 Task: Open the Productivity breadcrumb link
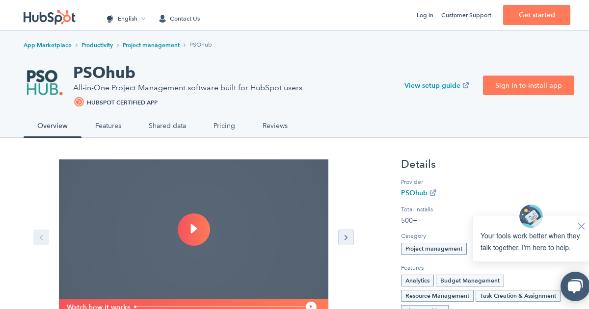[97, 45]
